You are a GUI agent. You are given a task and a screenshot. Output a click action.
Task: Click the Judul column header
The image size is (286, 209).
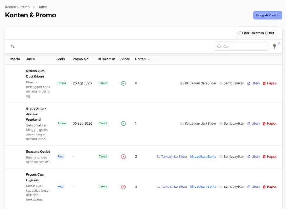coord(30,59)
